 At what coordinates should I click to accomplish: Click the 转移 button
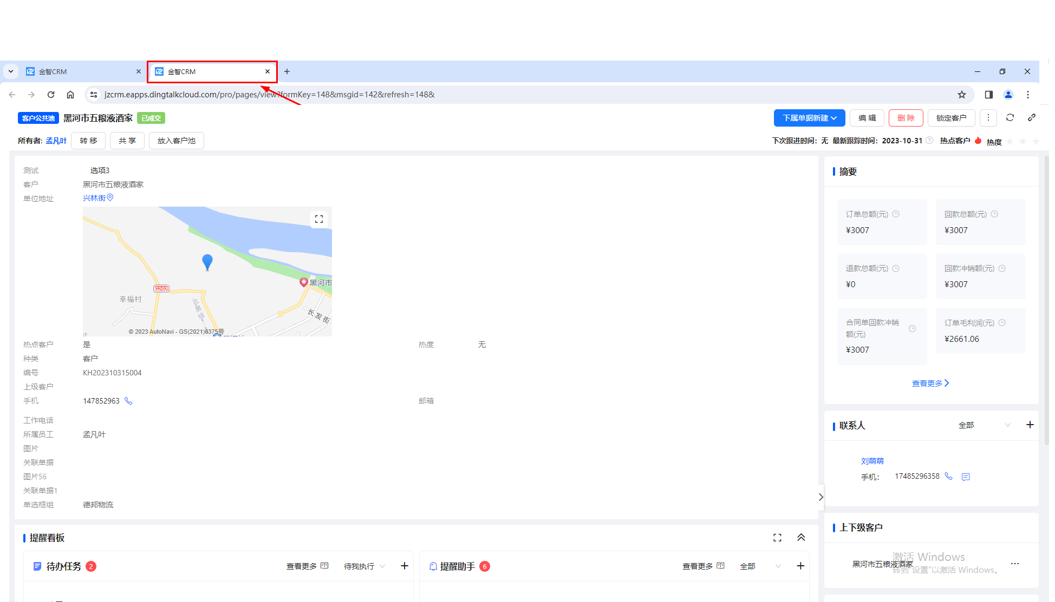88,141
